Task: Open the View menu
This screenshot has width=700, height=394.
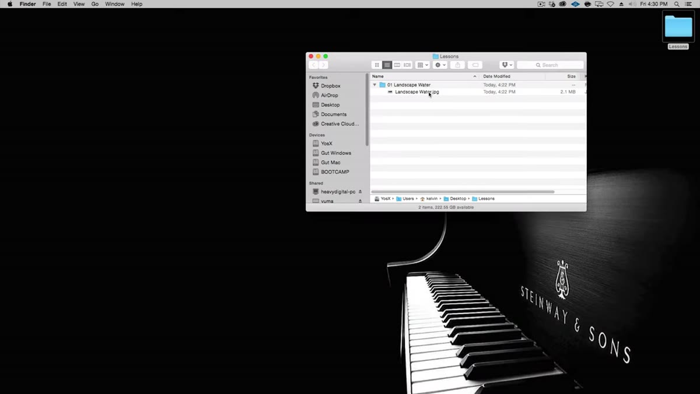Action: 79,4
